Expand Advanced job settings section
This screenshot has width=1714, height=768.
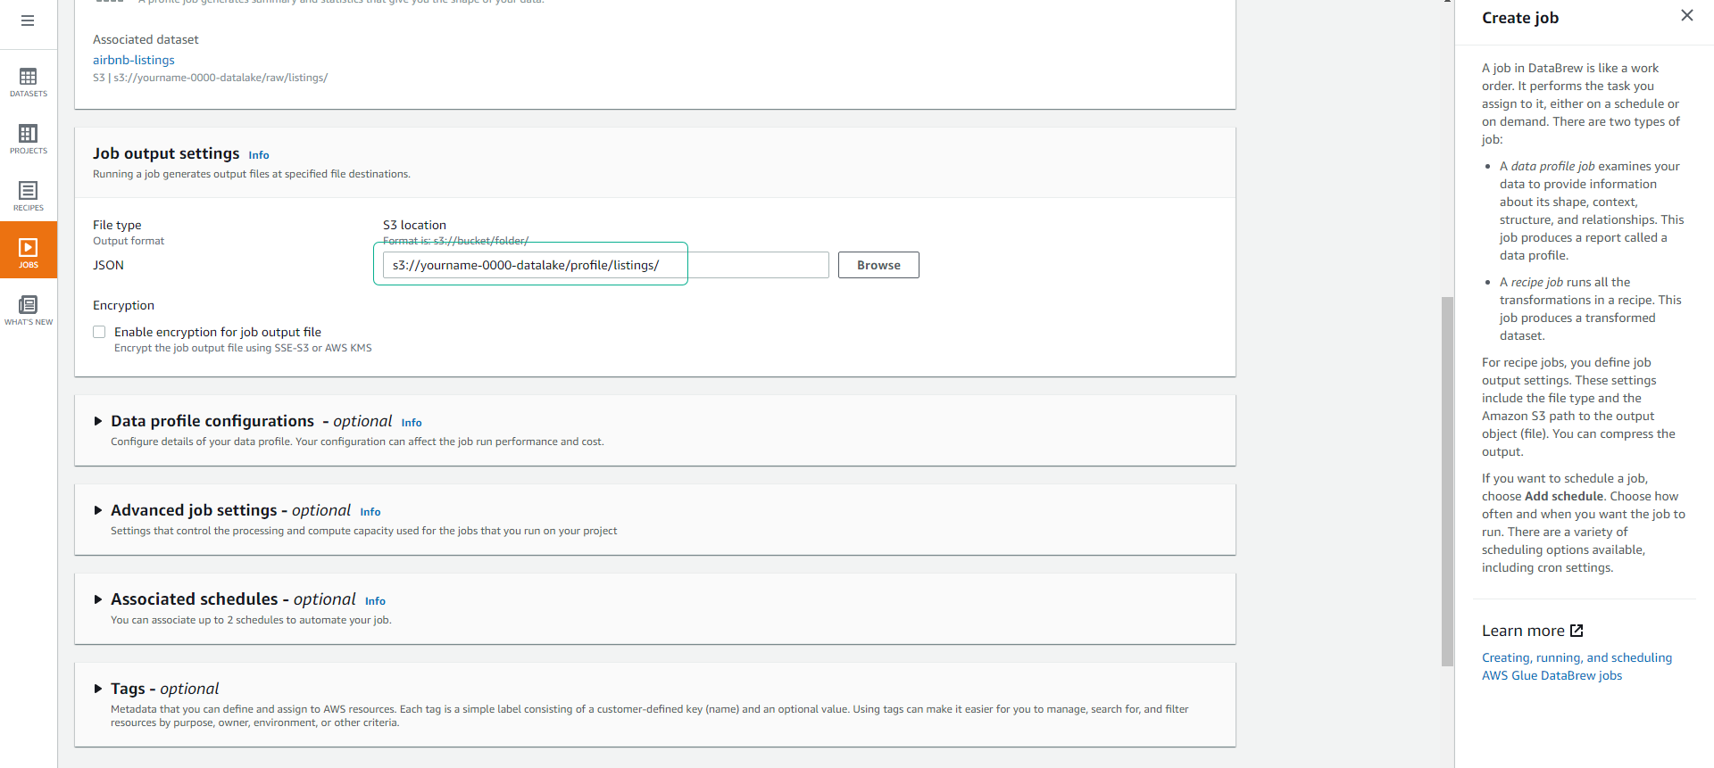pos(98,510)
